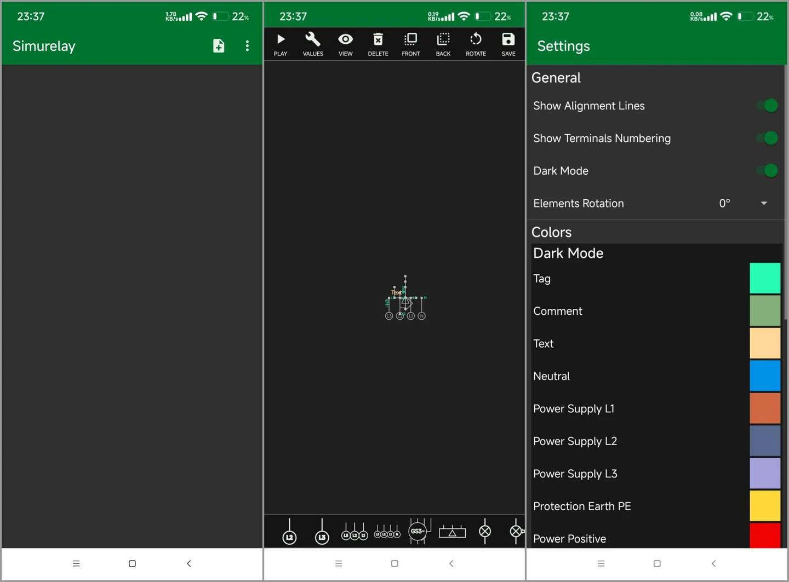This screenshot has width=789, height=582.
Task: Change the Power Positive red swatch
Action: (x=765, y=535)
